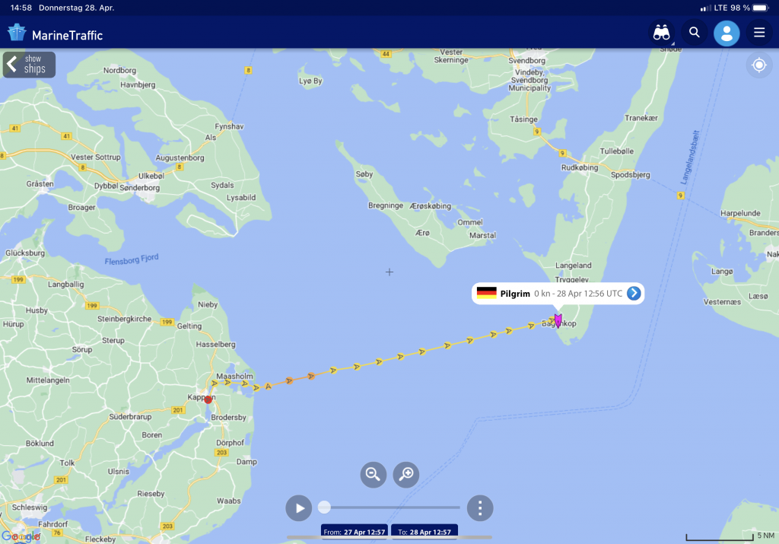Select the magenta Pilgrim ship marker
This screenshot has height=544, width=779.
coord(558,321)
